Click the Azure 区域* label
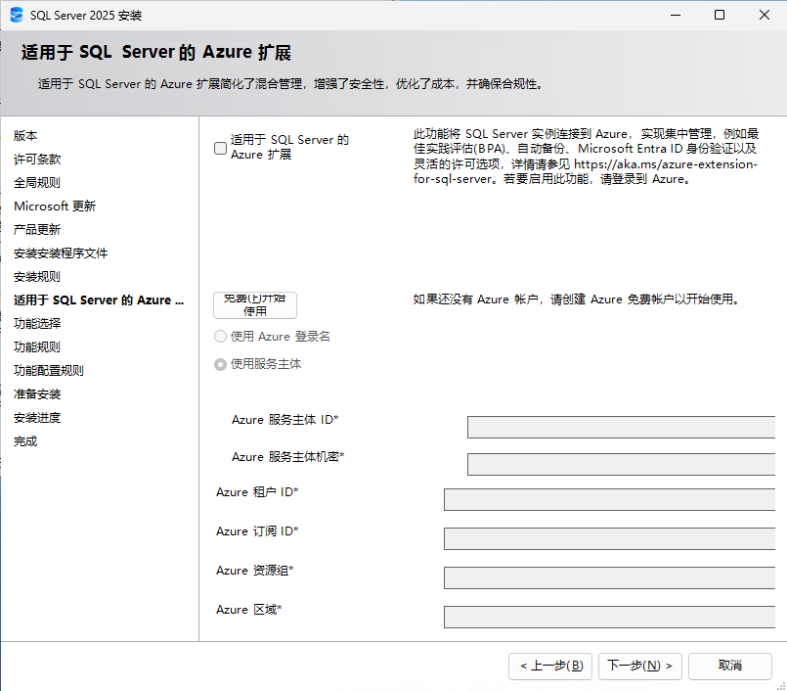 tap(249, 610)
